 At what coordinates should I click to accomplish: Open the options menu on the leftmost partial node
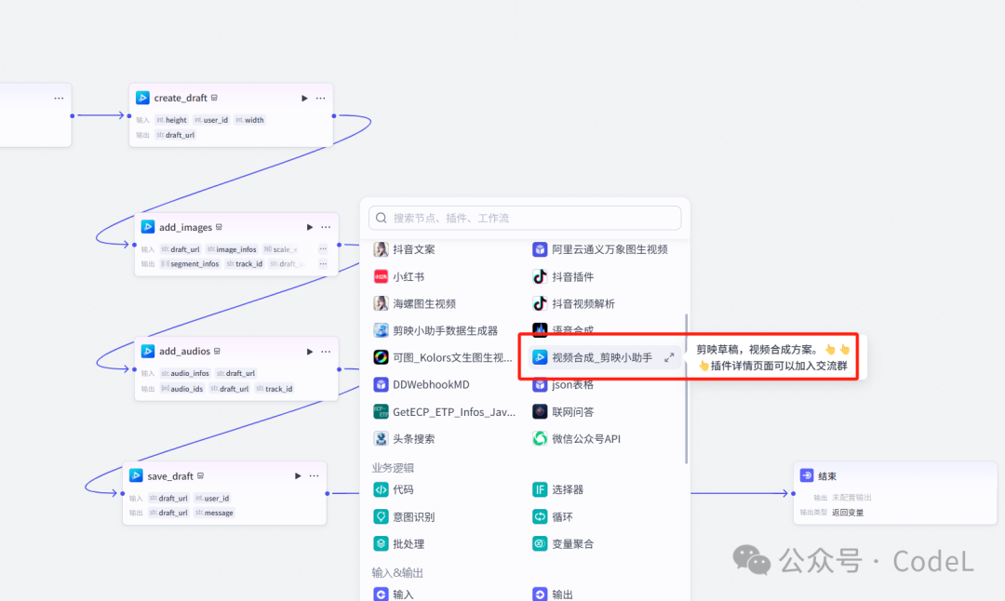click(59, 98)
